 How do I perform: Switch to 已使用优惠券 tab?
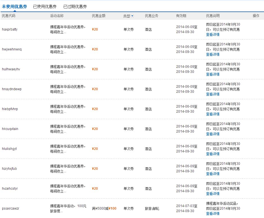(45, 6)
